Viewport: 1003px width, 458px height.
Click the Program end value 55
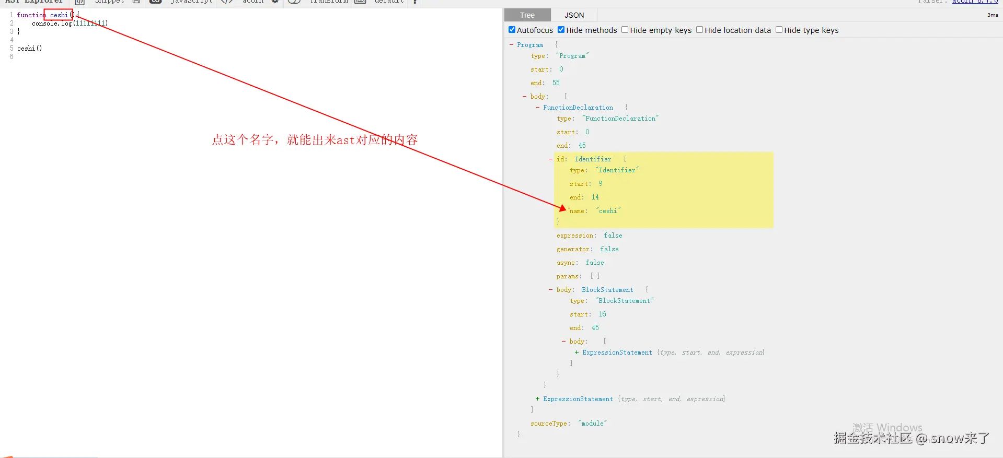(x=556, y=83)
